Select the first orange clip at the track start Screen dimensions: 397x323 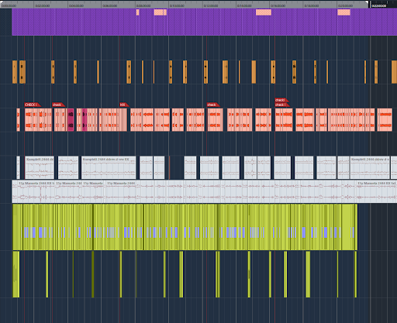15,72
